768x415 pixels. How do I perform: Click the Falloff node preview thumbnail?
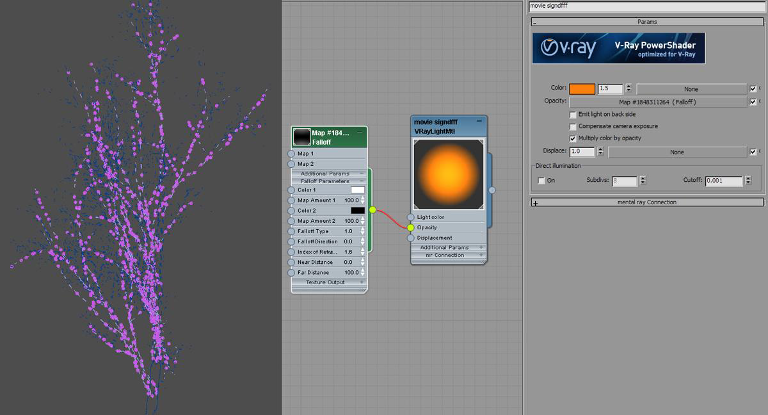[x=301, y=136]
